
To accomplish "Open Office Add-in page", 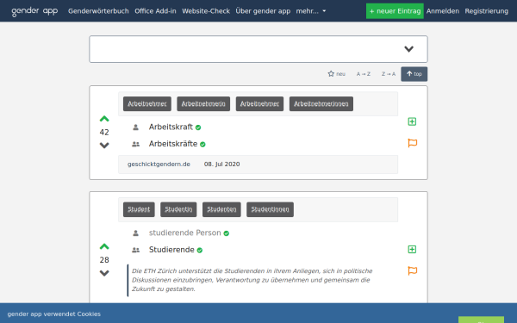I will point(155,11).
